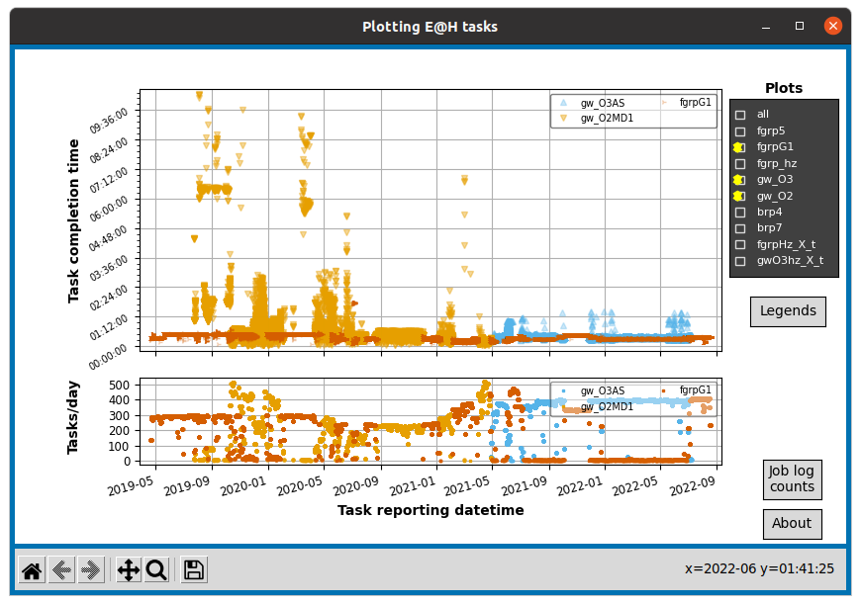Viewport: 861px width, 605px height.
Task: Click the 2021-05 x-axis tick label
Action: (x=467, y=486)
